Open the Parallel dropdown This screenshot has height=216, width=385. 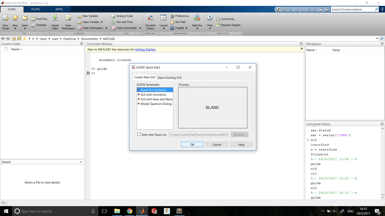(x=179, y=28)
